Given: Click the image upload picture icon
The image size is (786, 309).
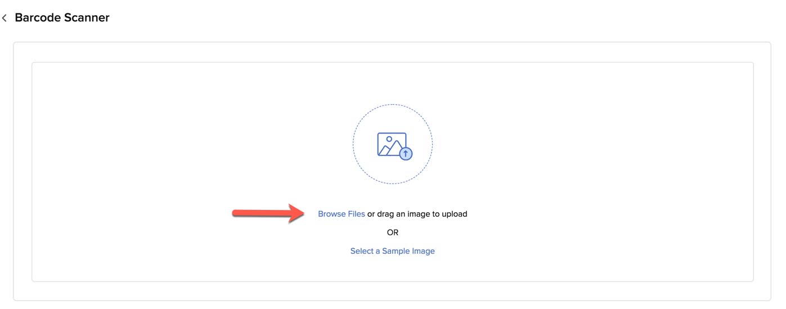Looking at the screenshot, I should point(392,145).
